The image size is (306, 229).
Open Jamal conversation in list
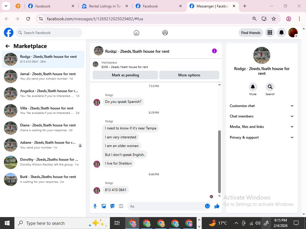click(x=43, y=76)
